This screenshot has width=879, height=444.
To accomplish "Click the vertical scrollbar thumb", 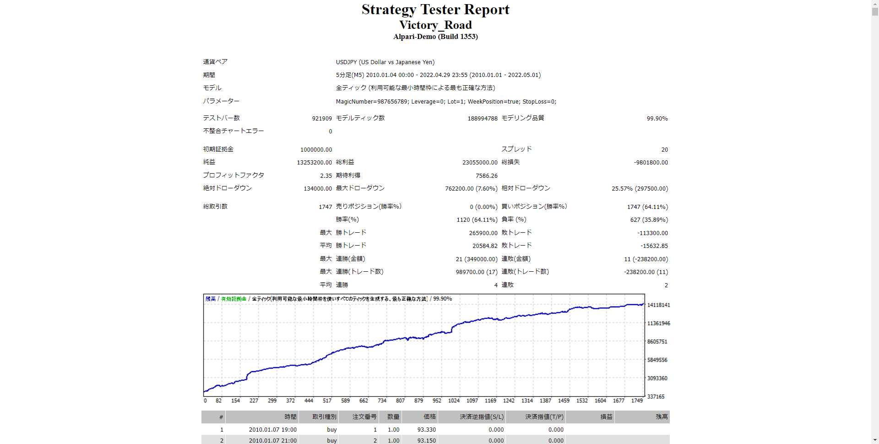I will pyautogui.click(x=875, y=11).
